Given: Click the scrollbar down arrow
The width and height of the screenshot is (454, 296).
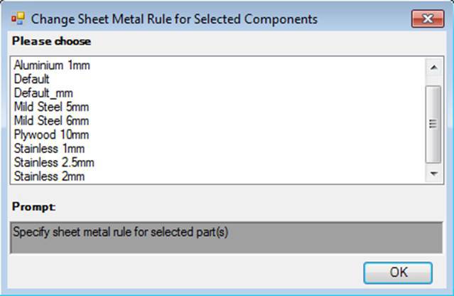Looking at the screenshot, I should tap(433, 174).
